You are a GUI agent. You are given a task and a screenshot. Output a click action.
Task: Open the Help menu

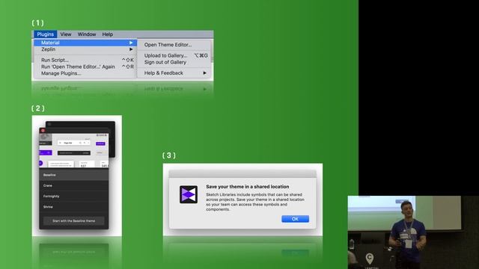click(x=107, y=34)
